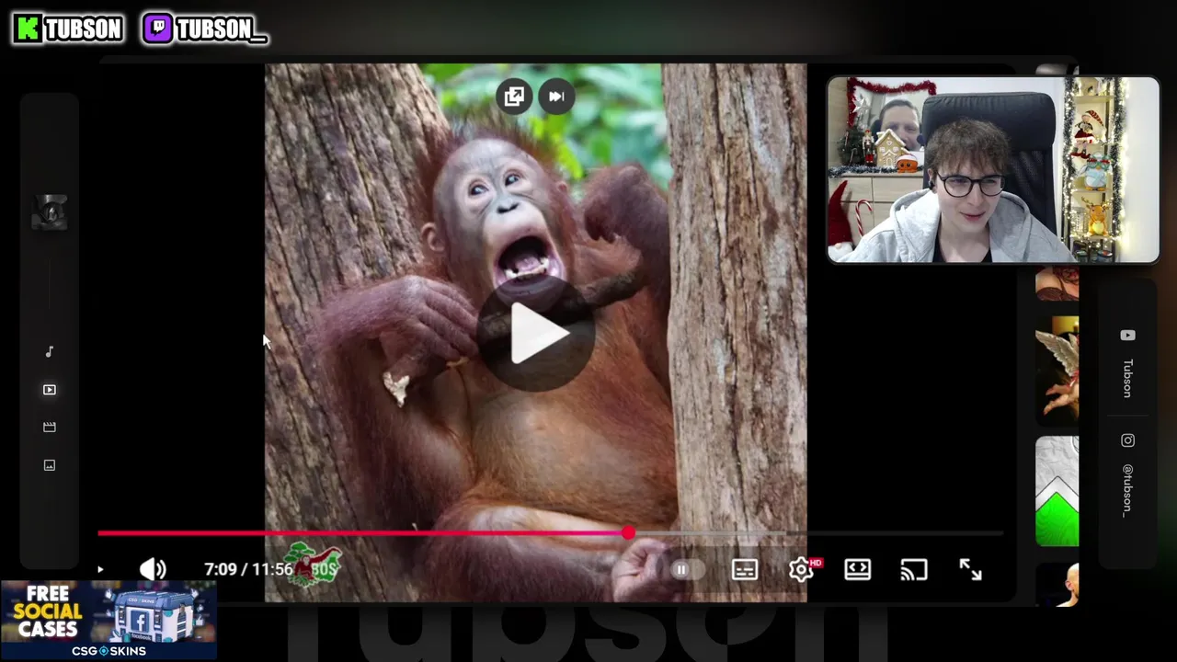Open the green thumbnail in the suggested list

[1057, 492]
